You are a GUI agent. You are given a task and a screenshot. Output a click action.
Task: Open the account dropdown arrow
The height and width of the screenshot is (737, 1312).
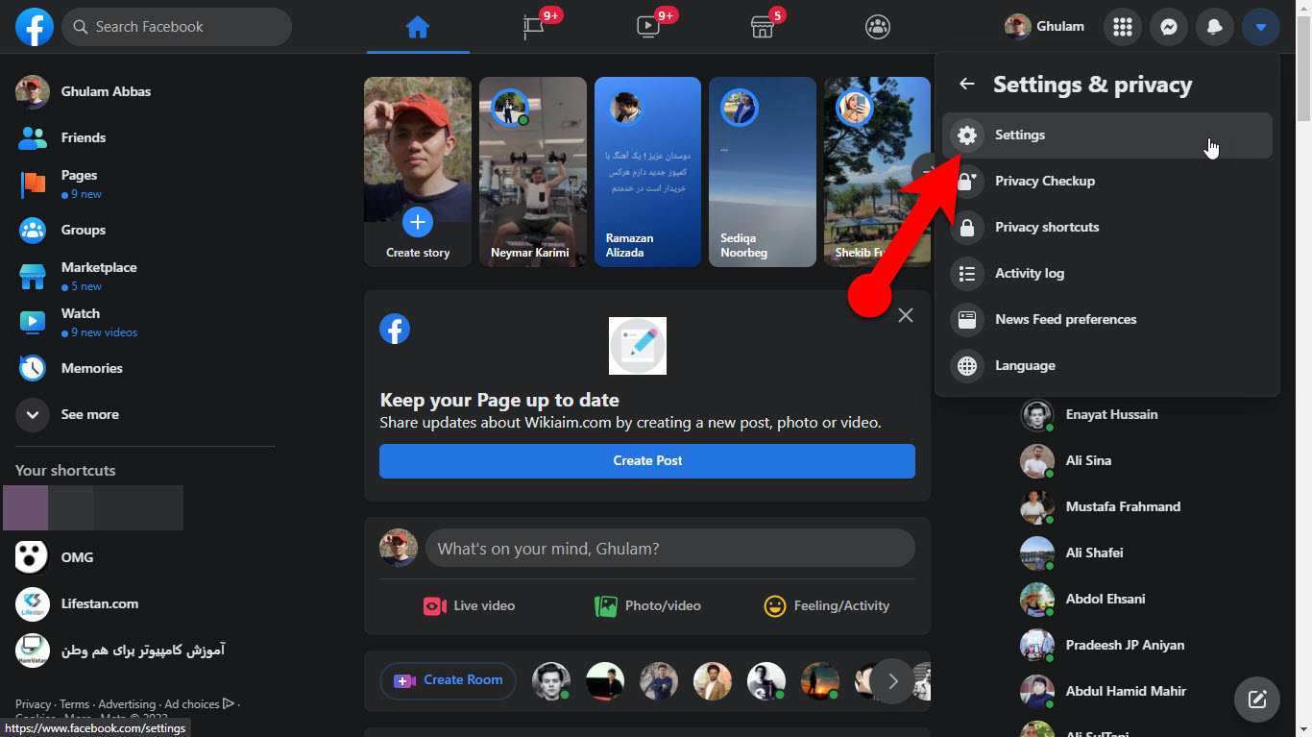(x=1260, y=27)
